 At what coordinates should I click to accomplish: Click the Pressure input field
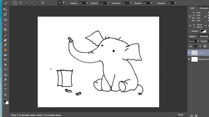pyautogui.click(x=170, y=3)
